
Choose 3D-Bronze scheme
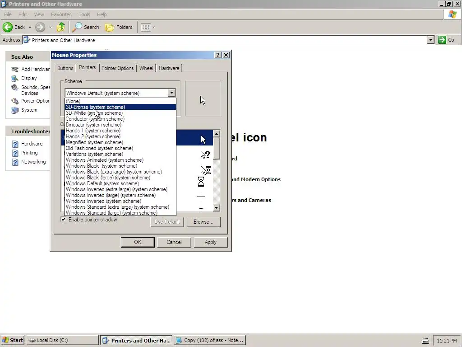pyautogui.click(x=120, y=107)
